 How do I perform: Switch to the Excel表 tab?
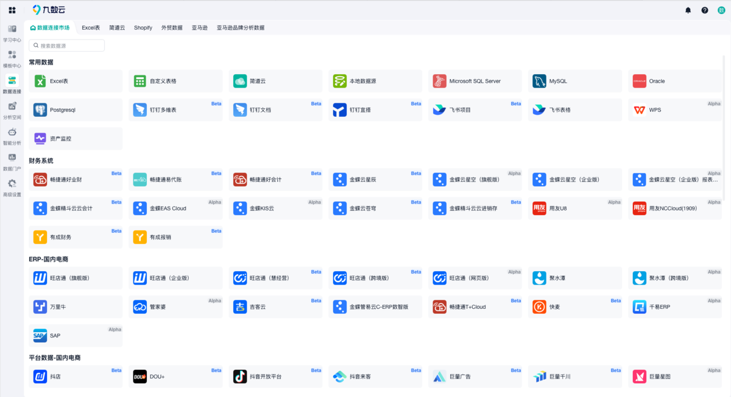[91, 28]
